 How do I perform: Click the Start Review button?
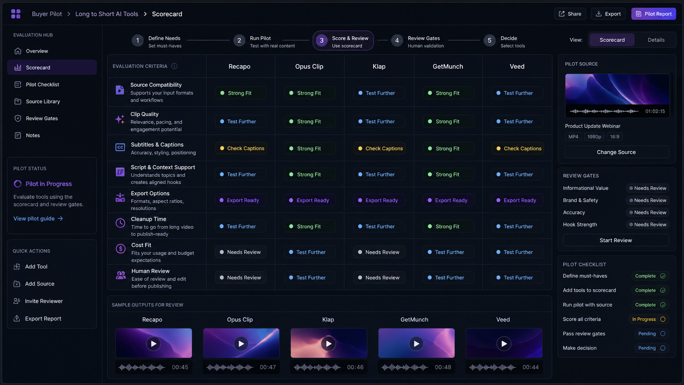point(616,240)
